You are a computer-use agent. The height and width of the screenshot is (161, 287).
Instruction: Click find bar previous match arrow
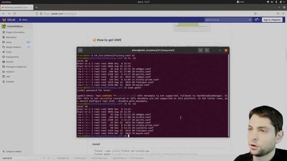44,158
